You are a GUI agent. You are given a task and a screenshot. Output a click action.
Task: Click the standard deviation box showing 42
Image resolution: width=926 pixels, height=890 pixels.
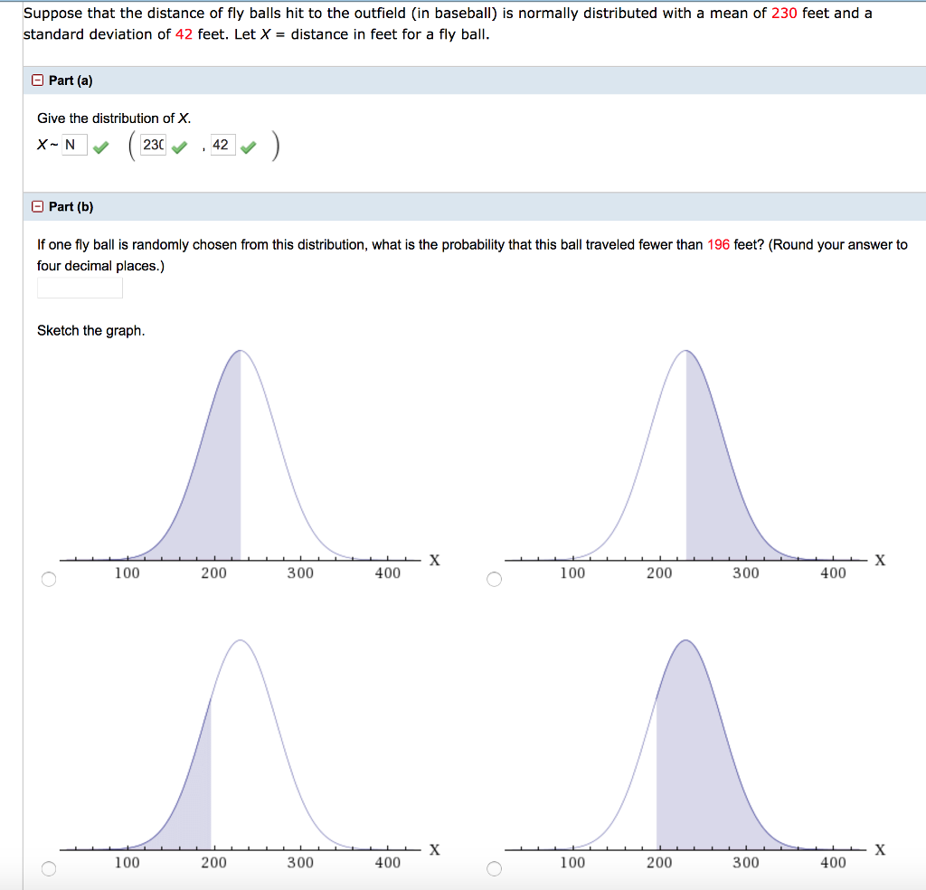click(x=222, y=144)
